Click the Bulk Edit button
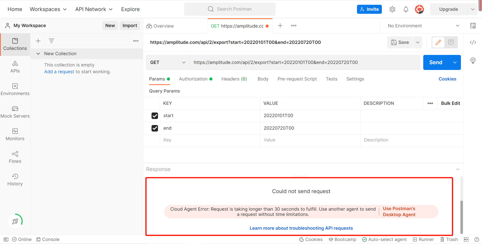This screenshot has width=482, height=244. coord(450,103)
